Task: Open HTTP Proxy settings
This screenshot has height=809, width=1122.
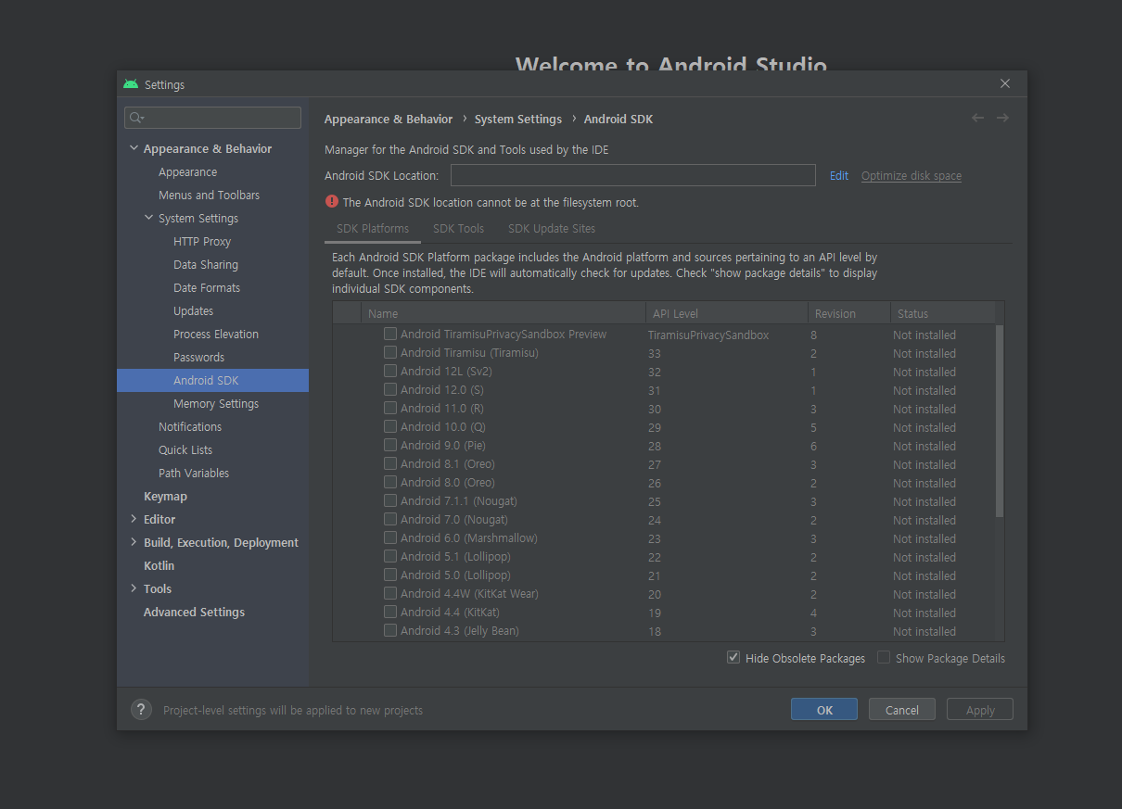Action: coord(202,241)
